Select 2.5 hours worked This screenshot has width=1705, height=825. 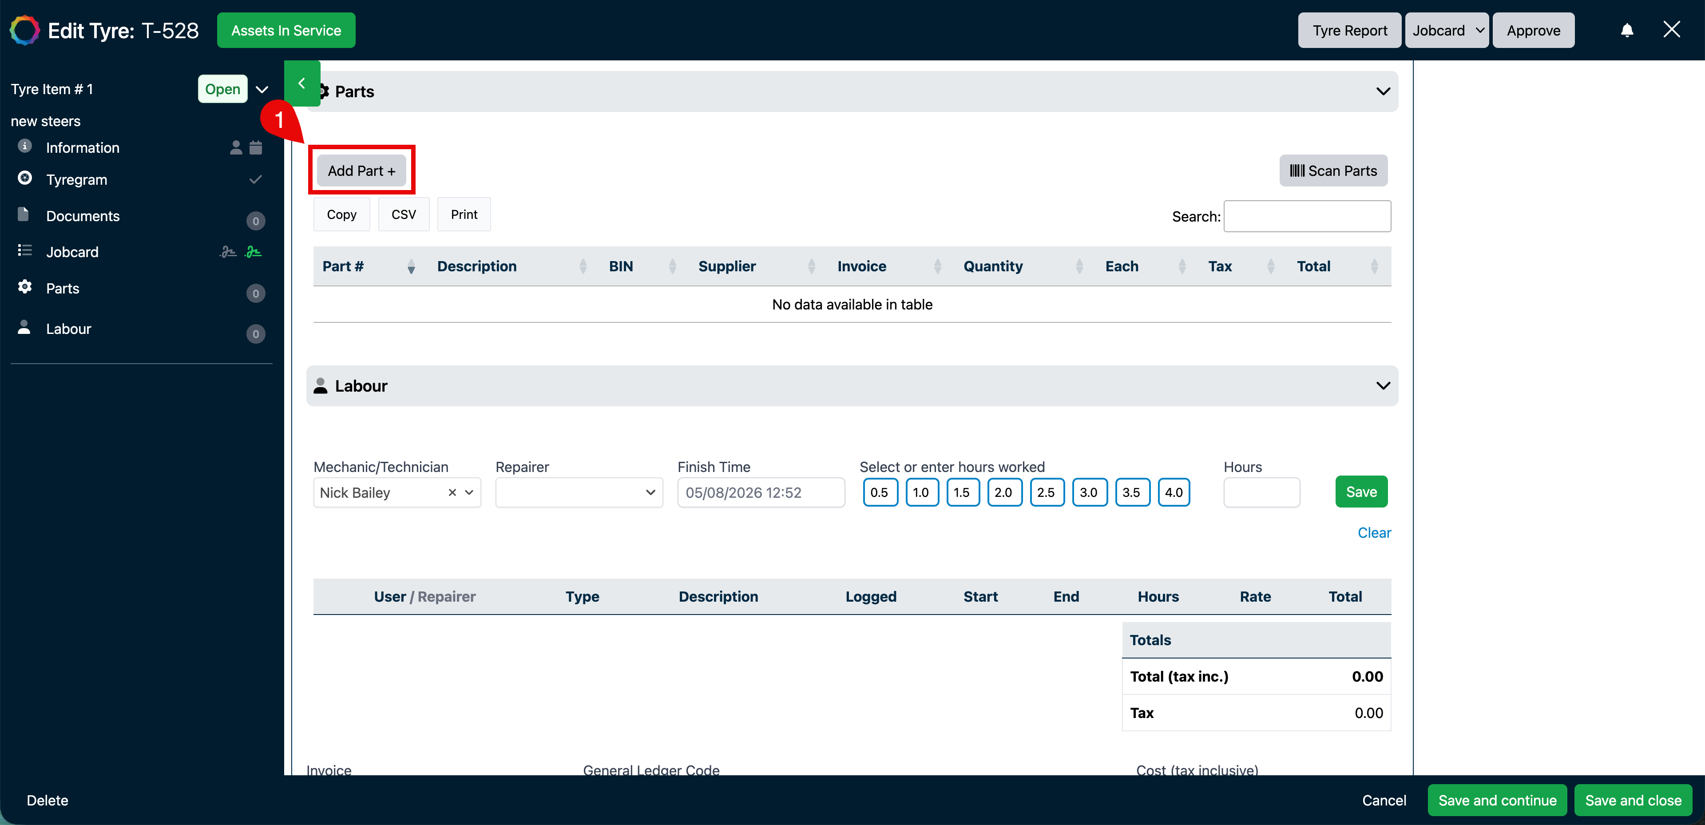[x=1047, y=492]
